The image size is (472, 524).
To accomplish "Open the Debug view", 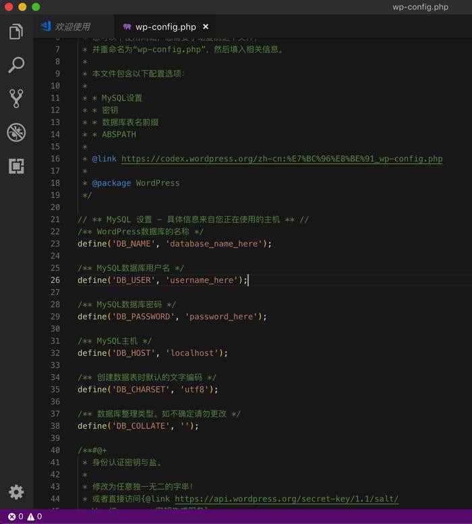I will pyautogui.click(x=16, y=132).
